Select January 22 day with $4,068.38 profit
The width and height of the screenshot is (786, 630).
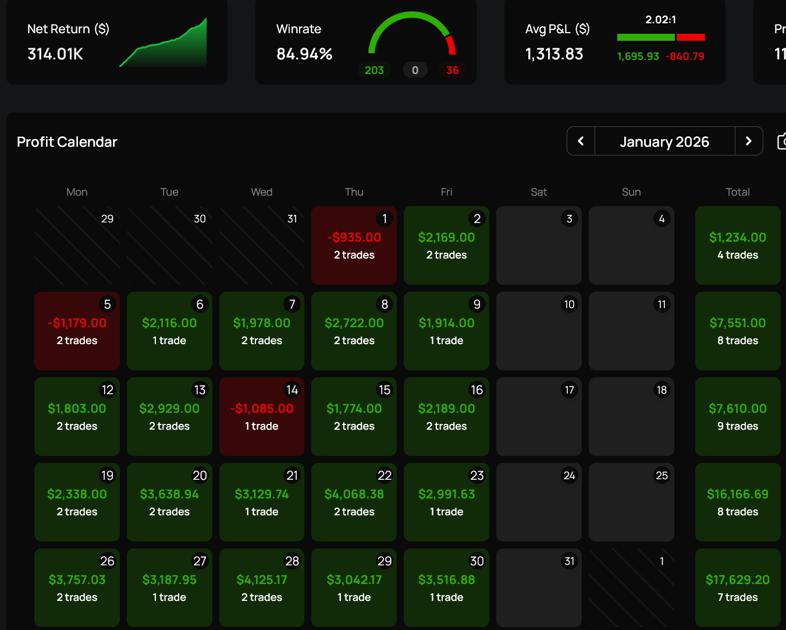pyautogui.click(x=354, y=502)
